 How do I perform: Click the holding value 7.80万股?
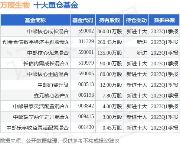coord(112,96)
